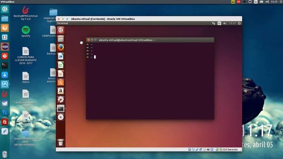Open LibreOffice Calc in guest launcher
Screen dimensions: 283x159
coord(61,65)
